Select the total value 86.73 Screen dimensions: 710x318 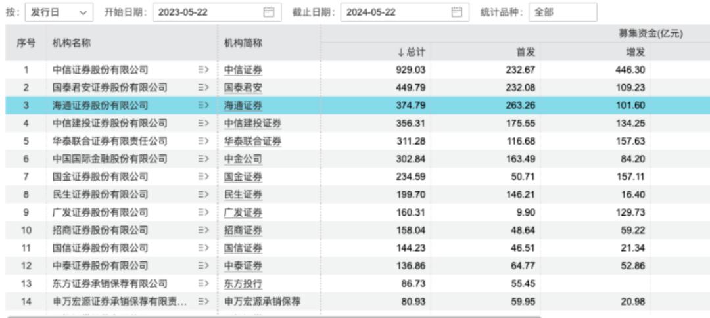(x=414, y=284)
